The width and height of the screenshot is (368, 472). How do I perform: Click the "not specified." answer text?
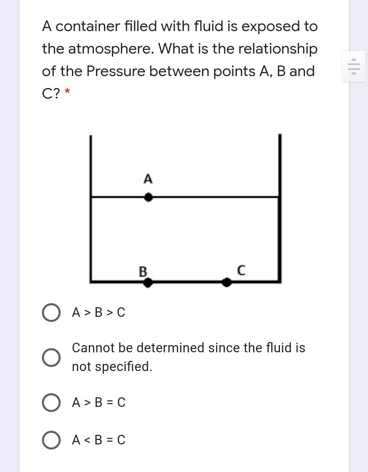[112, 367]
